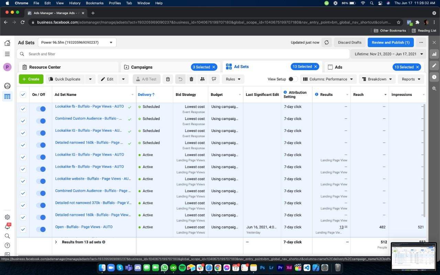Open the Reports dropdown

pos(411,79)
